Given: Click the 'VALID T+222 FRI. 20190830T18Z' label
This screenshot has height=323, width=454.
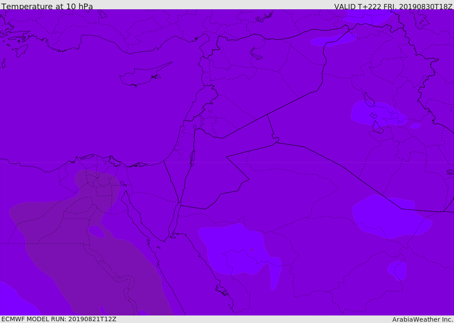Looking at the screenshot, I should [393, 6].
